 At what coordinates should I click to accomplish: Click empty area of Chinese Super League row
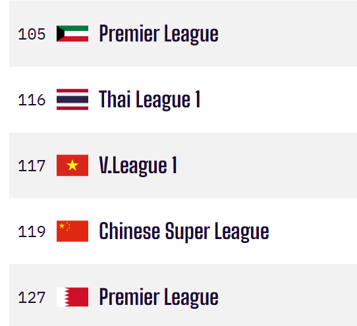(x=312, y=231)
